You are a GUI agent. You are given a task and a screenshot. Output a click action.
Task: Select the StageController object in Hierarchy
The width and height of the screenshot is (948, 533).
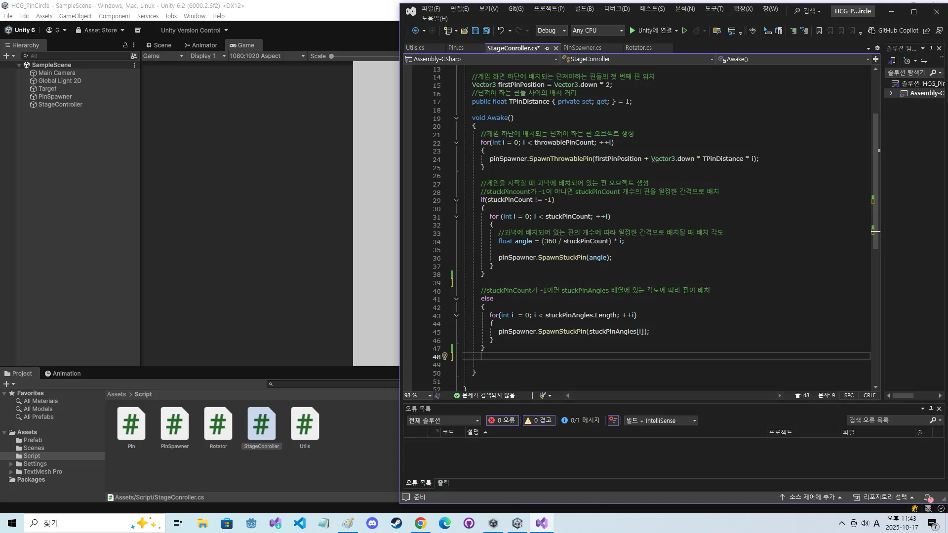(60, 105)
